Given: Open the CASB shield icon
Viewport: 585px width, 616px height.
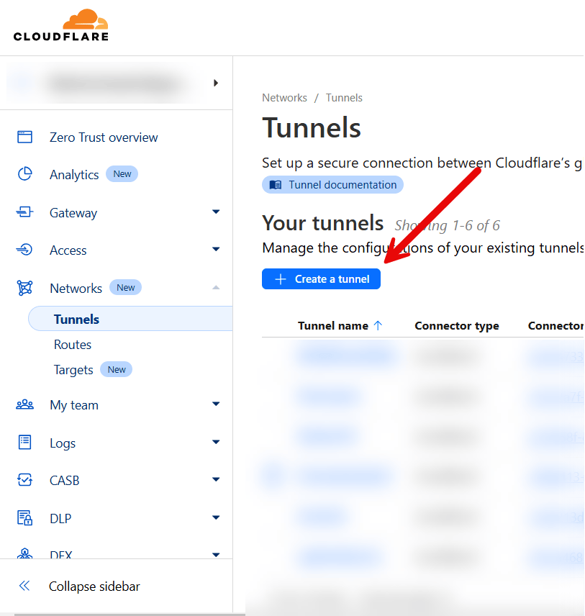Looking at the screenshot, I should 25,480.
